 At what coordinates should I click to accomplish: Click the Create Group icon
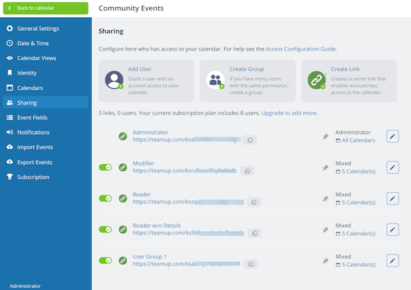pos(215,81)
